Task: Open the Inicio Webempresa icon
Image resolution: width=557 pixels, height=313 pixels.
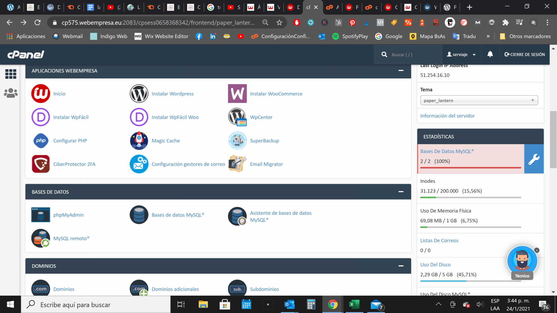Action: [41, 94]
